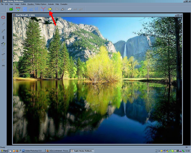The width and height of the screenshot is (191, 153).
Task: Maximize the inner image document window
Action: [x=178, y=15]
